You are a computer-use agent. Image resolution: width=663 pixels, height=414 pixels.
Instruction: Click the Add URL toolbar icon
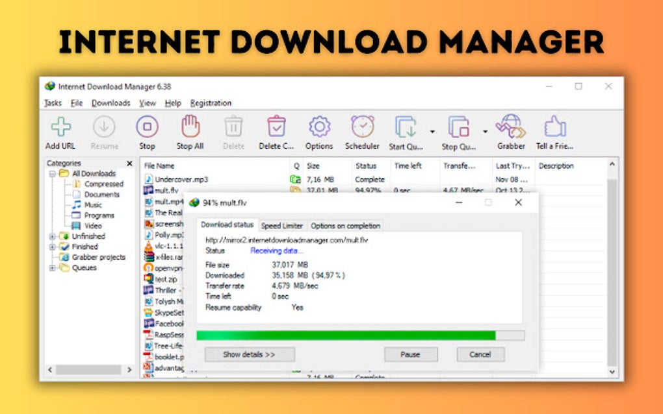[60, 129]
